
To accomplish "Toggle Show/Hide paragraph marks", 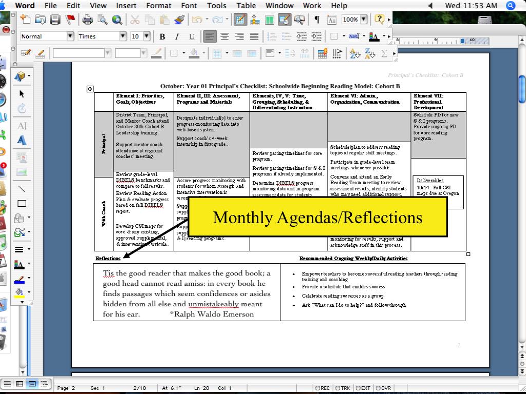I will [x=316, y=19].
